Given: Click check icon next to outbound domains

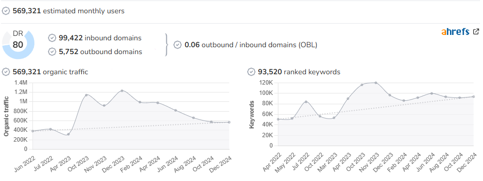Looking at the screenshot, I should [52, 52].
